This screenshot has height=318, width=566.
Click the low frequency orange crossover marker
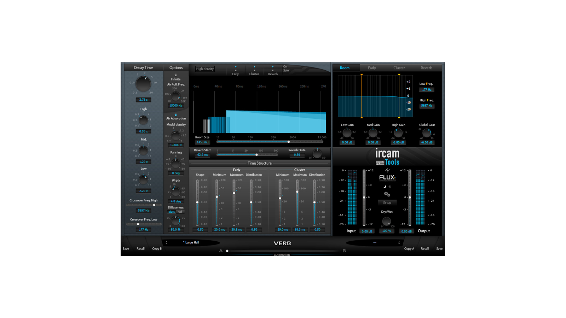(362, 96)
